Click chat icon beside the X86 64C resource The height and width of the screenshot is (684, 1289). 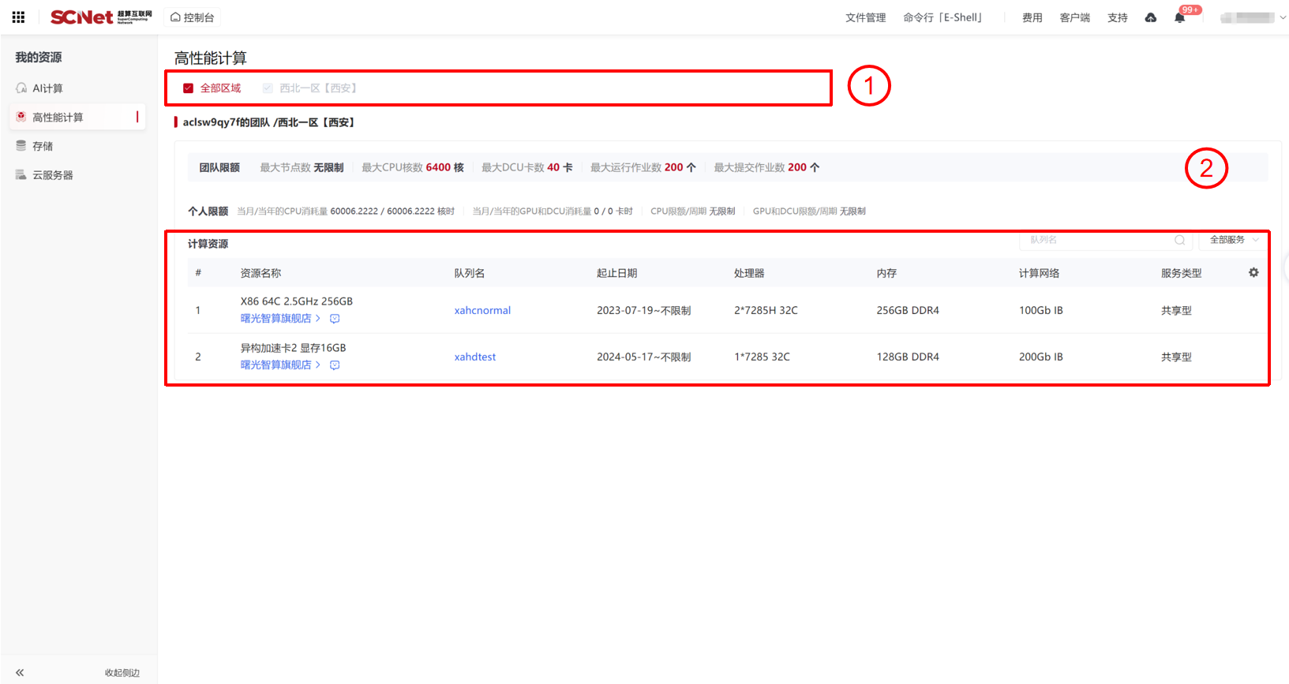click(335, 319)
